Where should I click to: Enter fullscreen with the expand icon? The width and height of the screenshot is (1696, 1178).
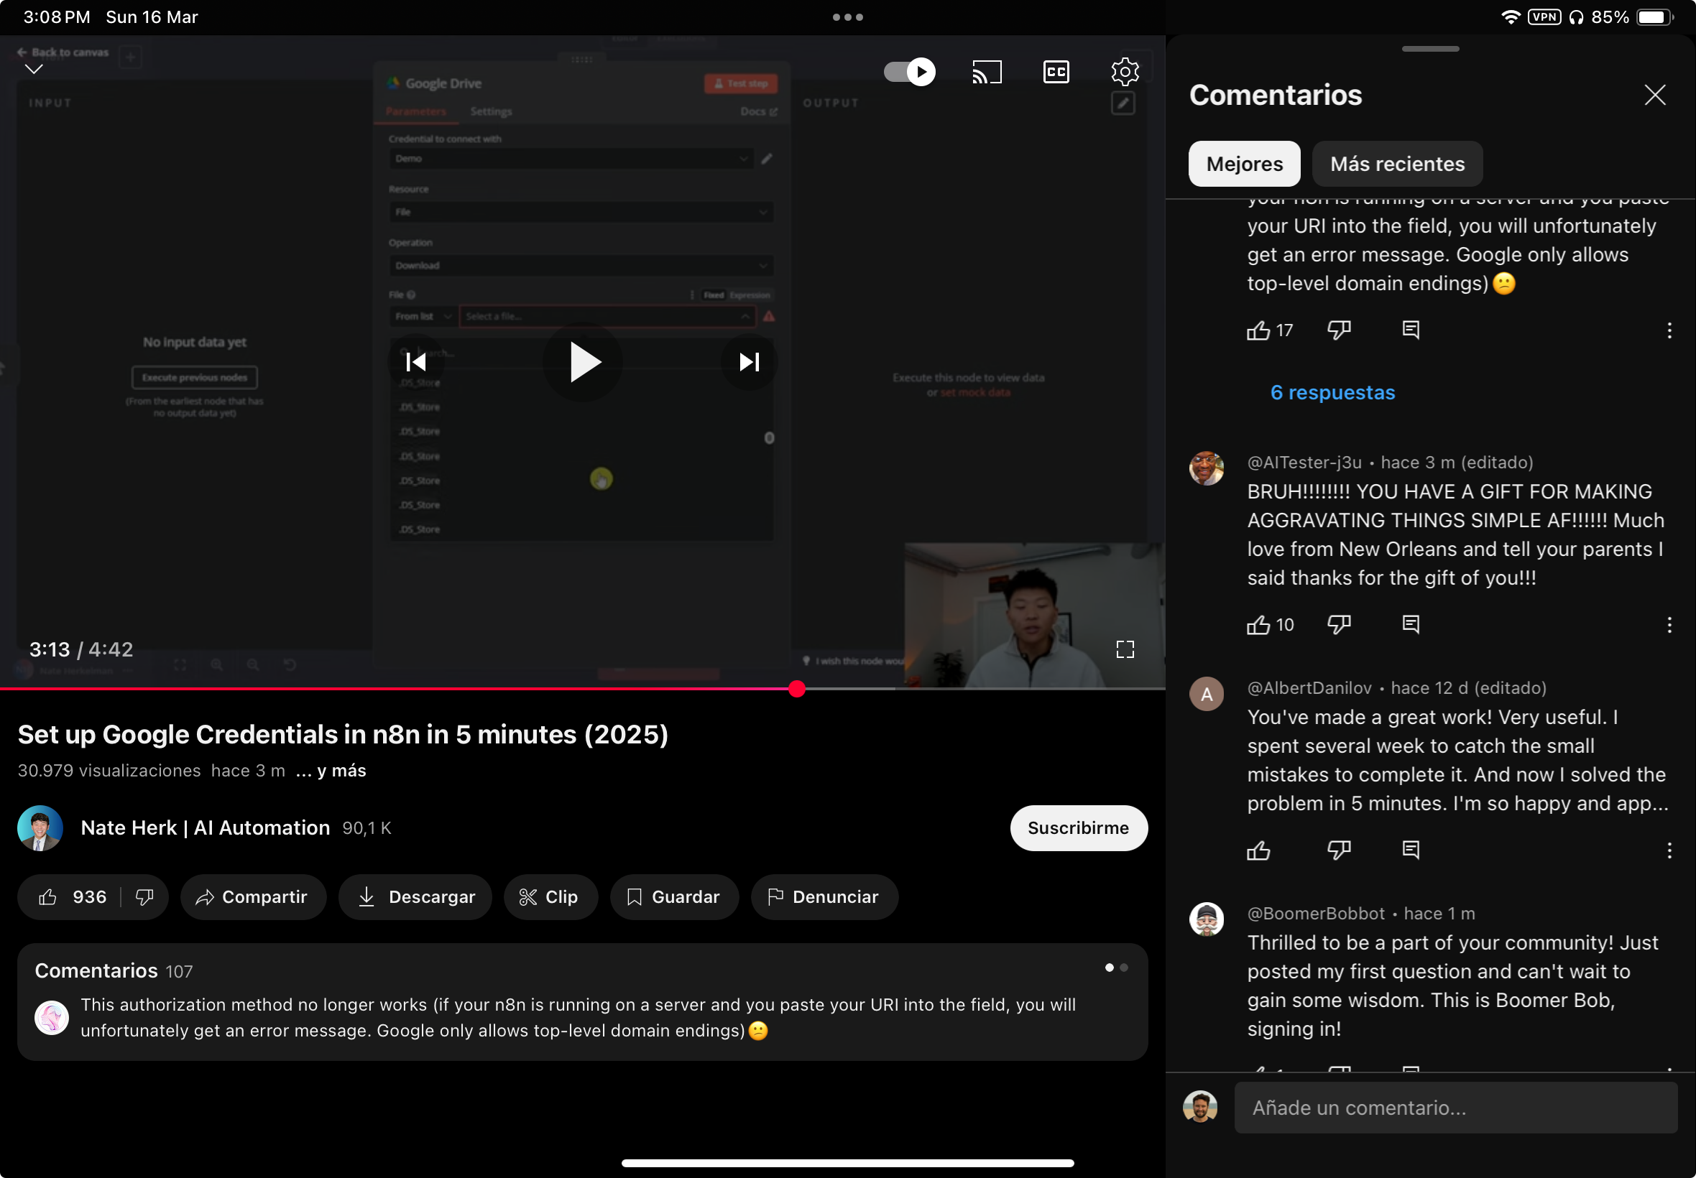[1125, 649]
